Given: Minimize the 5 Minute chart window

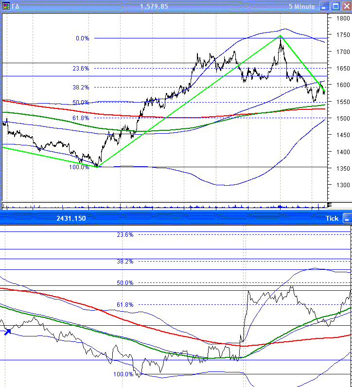Looking at the screenshot, I should (323, 6).
